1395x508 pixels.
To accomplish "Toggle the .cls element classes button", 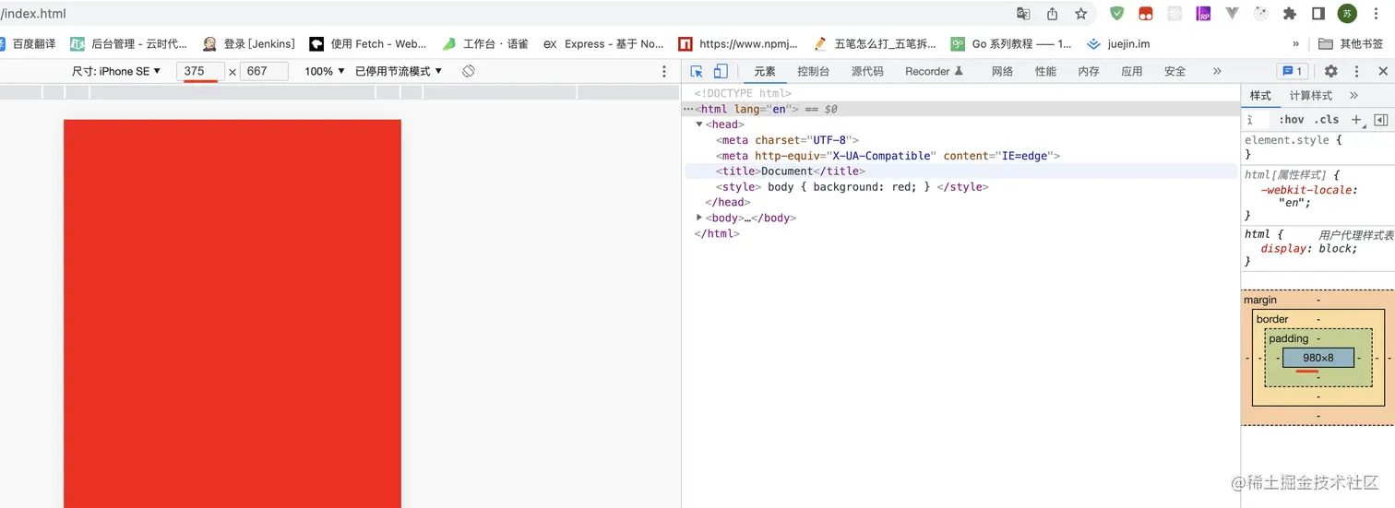I will [x=1328, y=120].
